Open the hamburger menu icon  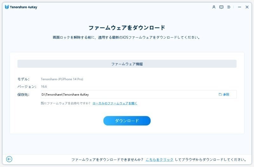coord(229,7)
